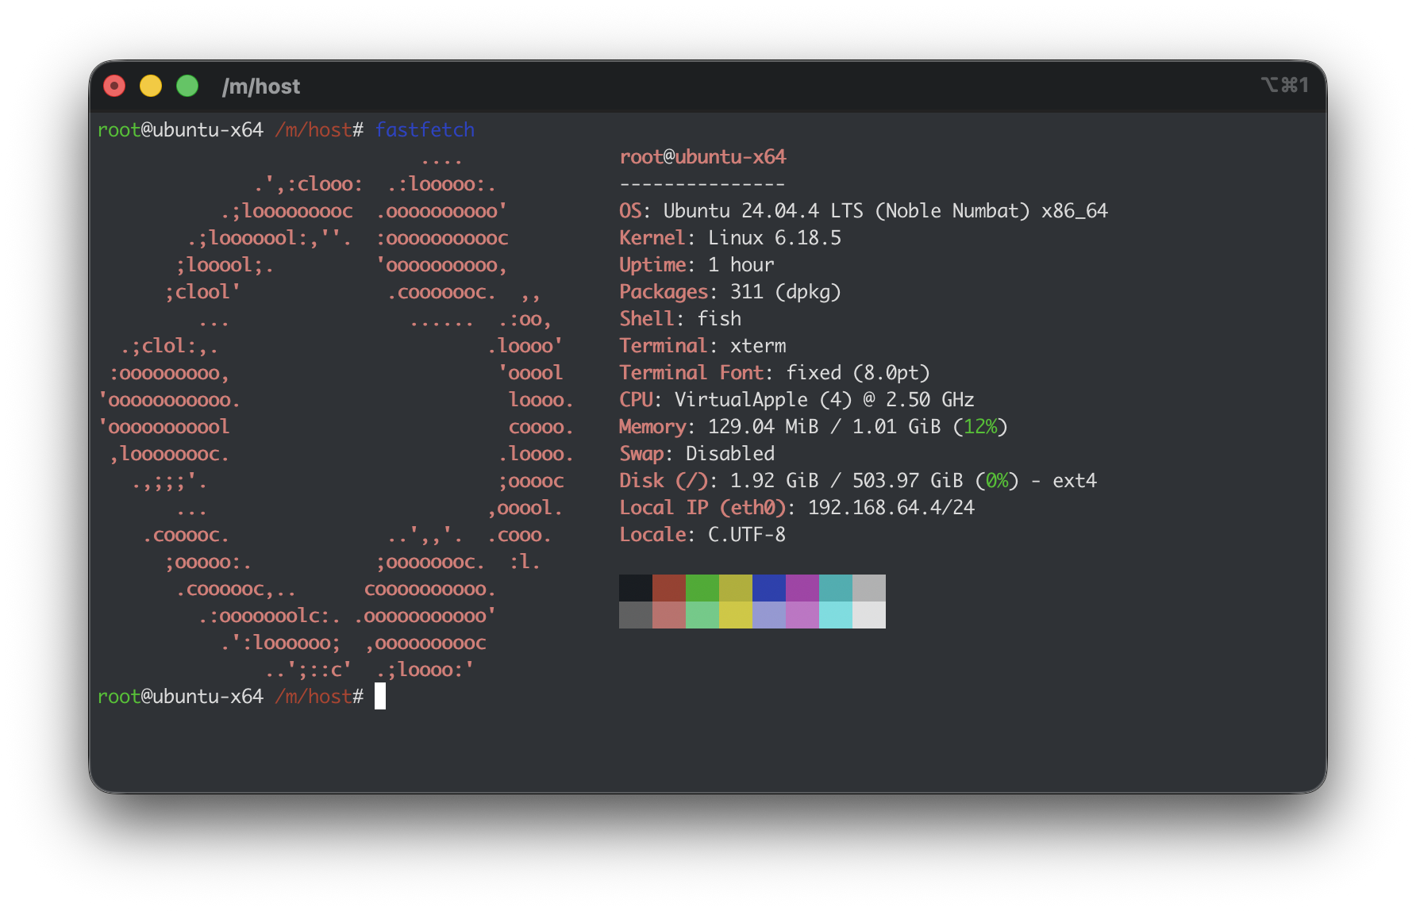The image size is (1416, 911).
Task: Click the bright yellow swatch in bottom row
Action: coord(735,615)
